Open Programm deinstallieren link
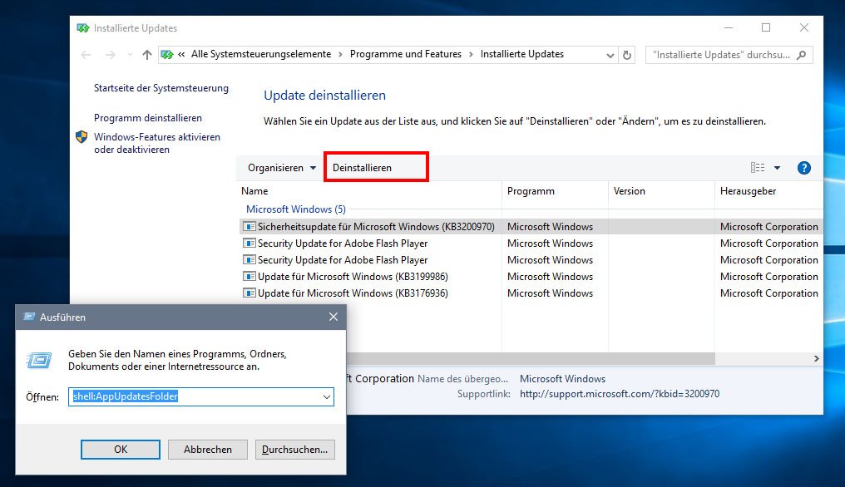 148,118
